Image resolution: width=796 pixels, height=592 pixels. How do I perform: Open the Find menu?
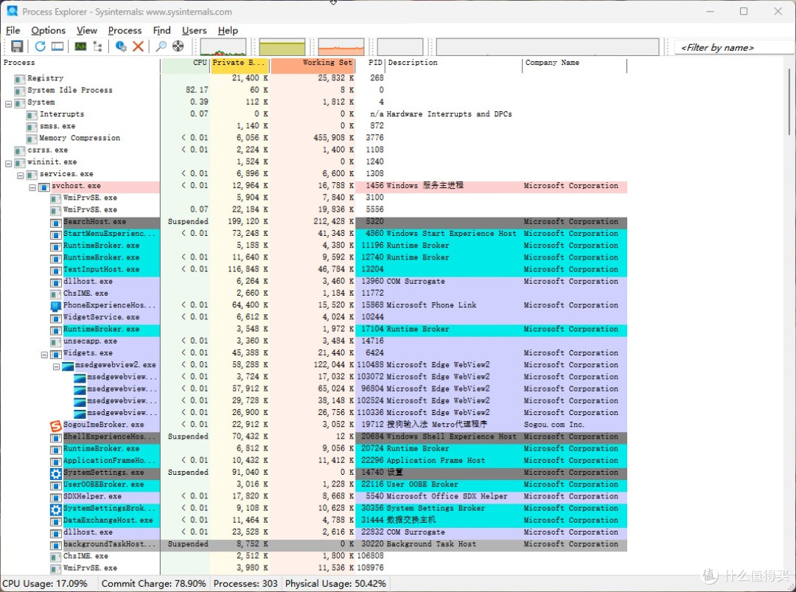coord(162,30)
